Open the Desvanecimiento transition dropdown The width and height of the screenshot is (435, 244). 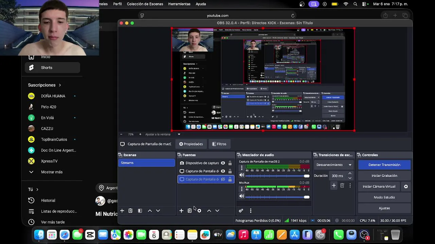334,165
